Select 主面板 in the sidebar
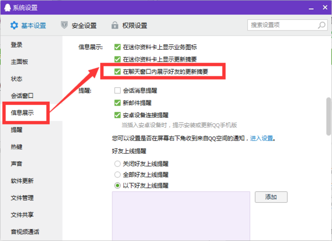Screen dimensions: 332x241 point(19,62)
